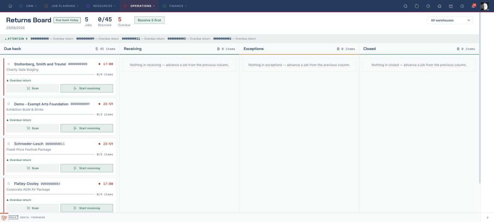
Task: Click Overdue return label on Flatley-Dooley card
Action: [x=19, y=200]
